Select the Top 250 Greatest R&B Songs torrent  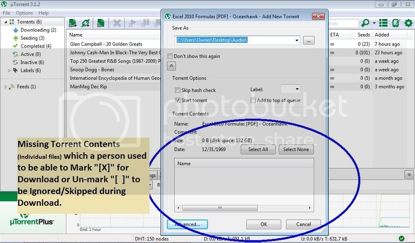tap(115, 61)
